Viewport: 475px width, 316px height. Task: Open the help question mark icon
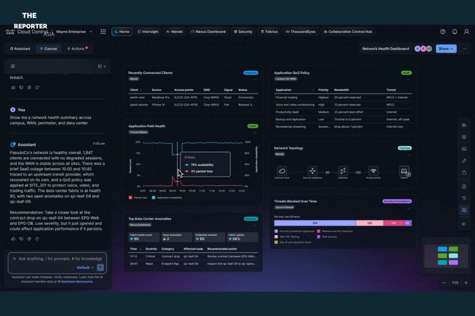pyautogui.click(x=443, y=32)
